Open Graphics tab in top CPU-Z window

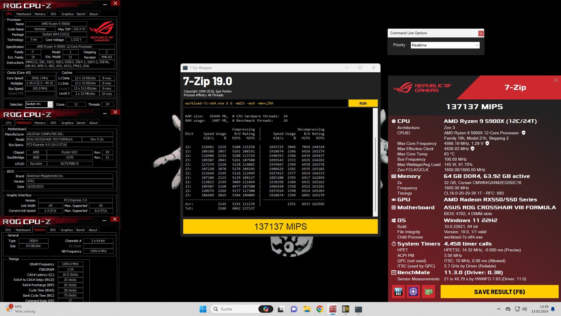[67, 14]
